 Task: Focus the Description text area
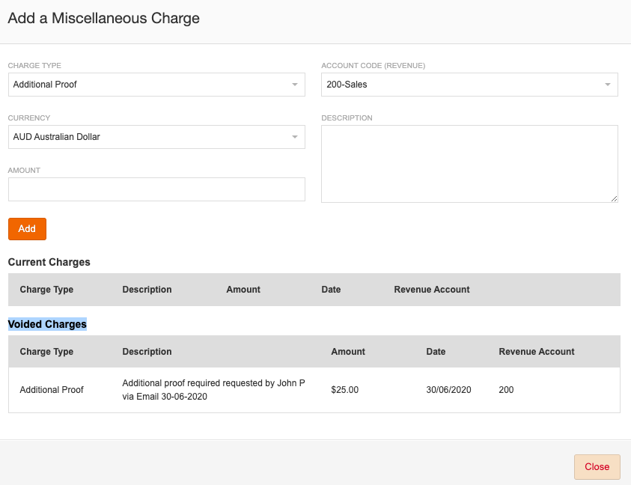tap(469, 163)
